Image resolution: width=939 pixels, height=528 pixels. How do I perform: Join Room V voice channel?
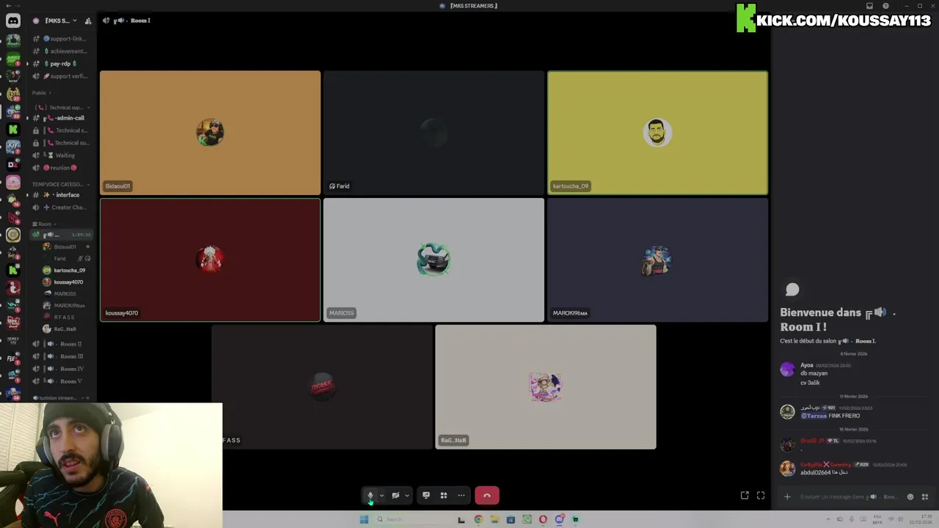(x=60, y=381)
